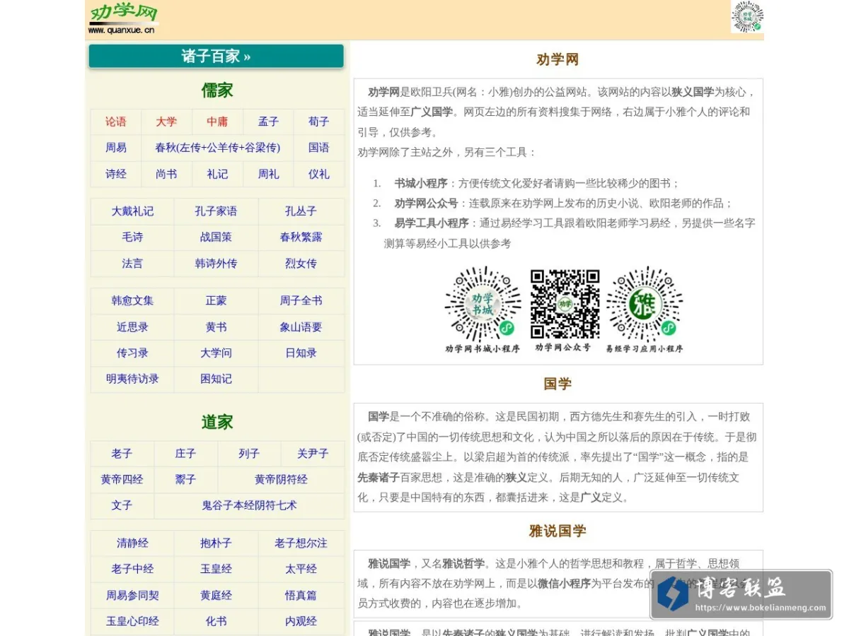Open the 毛诗 link
849x636 pixels.
(132, 237)
